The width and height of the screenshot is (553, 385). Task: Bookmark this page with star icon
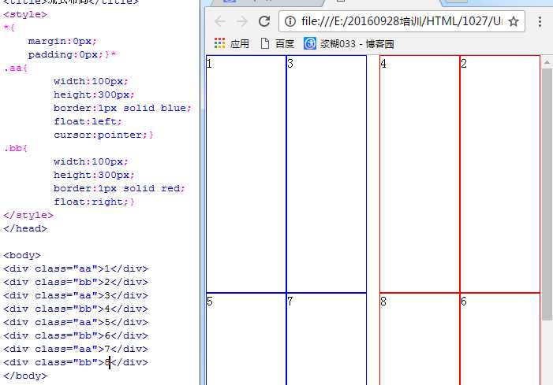point(514,21)
